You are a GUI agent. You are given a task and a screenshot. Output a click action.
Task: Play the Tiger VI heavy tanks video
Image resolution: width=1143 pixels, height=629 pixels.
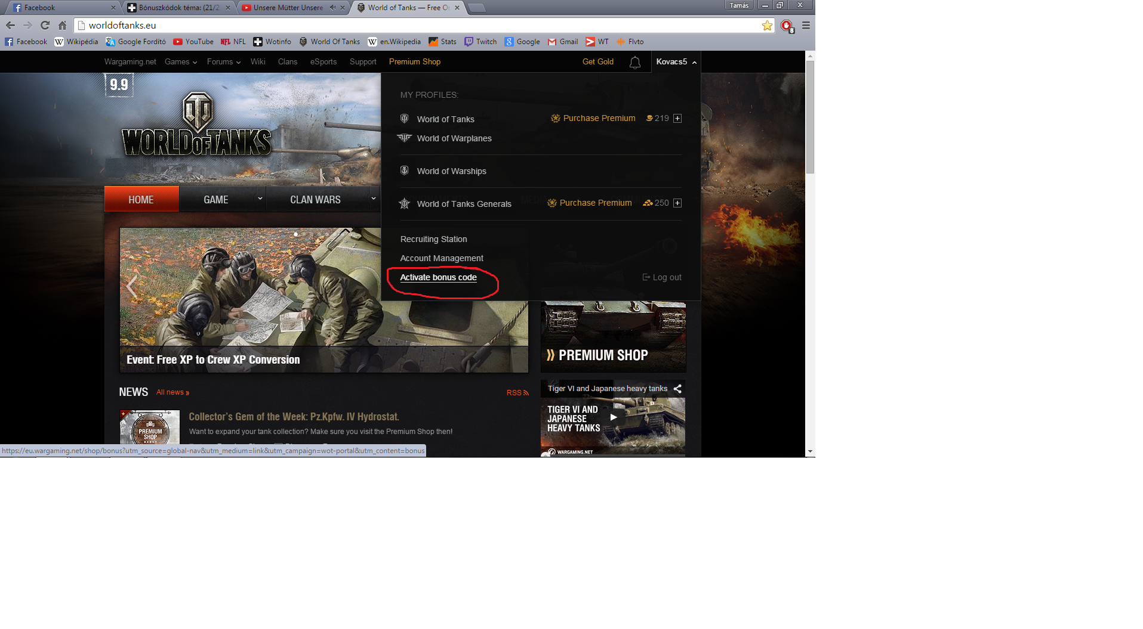tap(613, 417)
